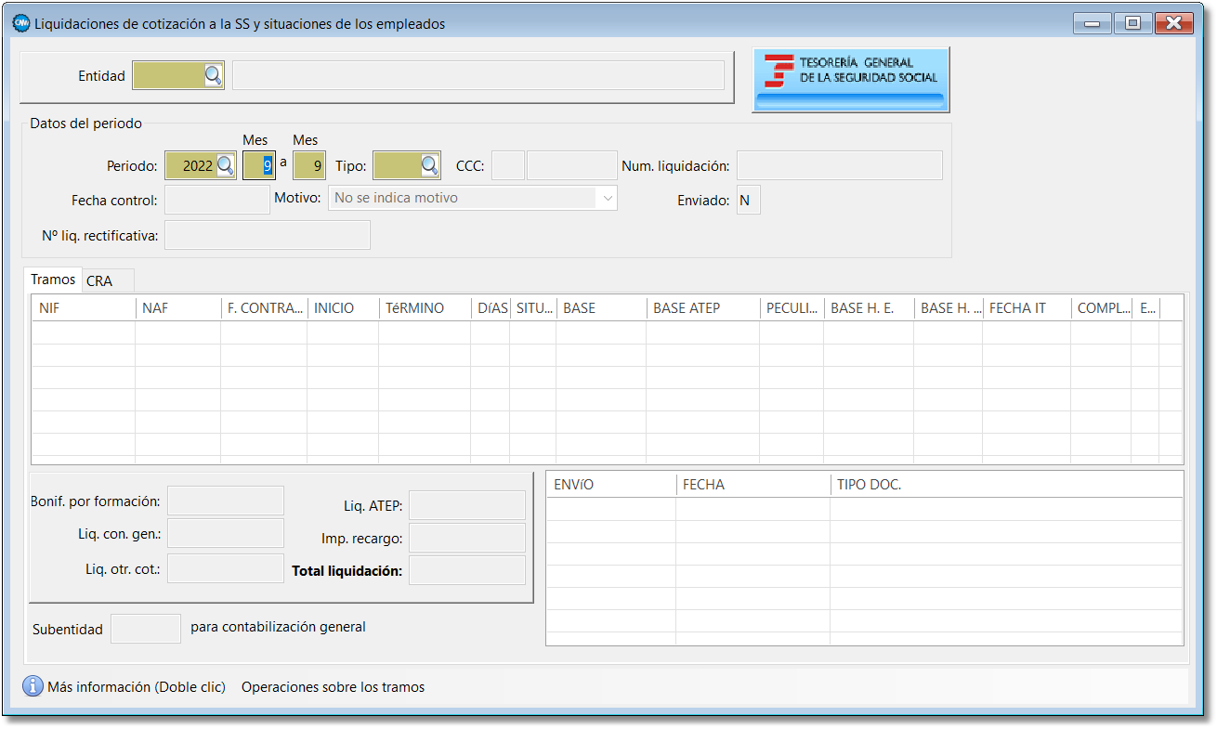Click the ENVÍO column header
Screen dimensions: 1217x729
(610, 485)
